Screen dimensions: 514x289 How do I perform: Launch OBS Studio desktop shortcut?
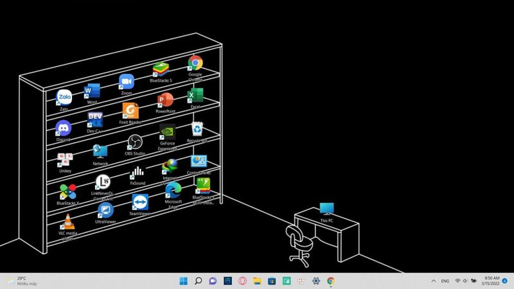[135, 142]
